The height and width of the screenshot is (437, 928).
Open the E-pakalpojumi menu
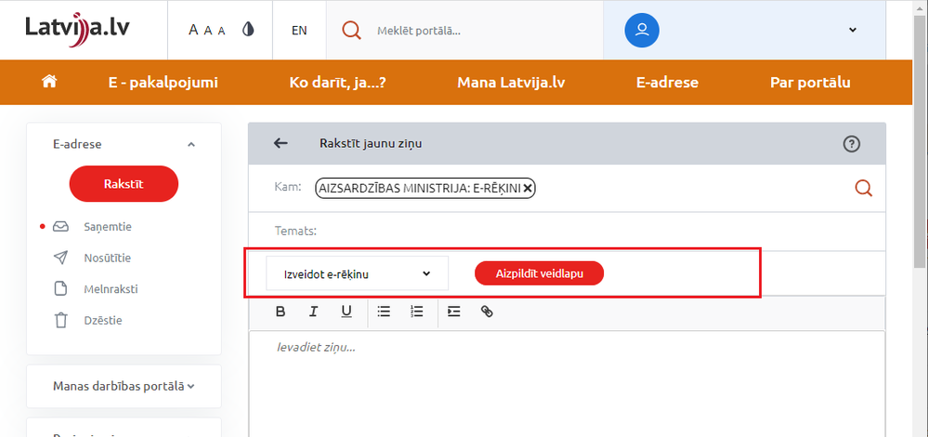coord(163,82)
